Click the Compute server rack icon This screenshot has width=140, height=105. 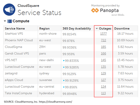pyautogui.click(x=10, y=21)
